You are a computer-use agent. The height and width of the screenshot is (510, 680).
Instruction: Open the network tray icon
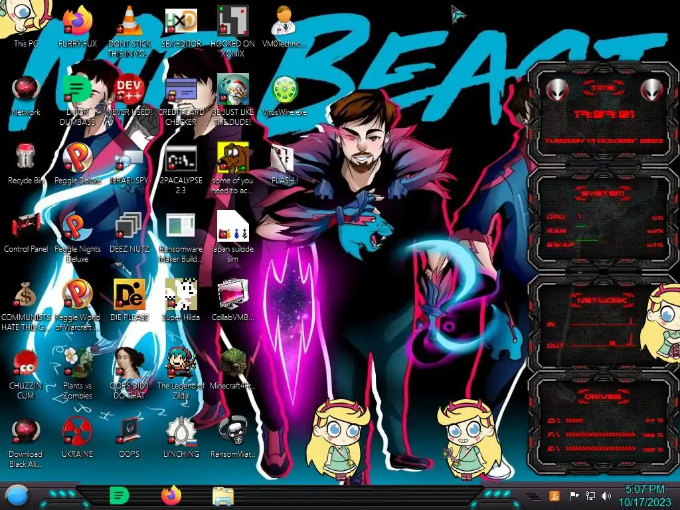pos(590,495)
